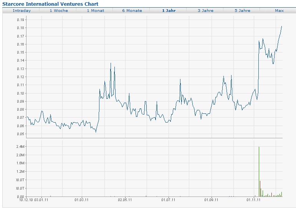Switch to the Intraday tab

point(21,11)
